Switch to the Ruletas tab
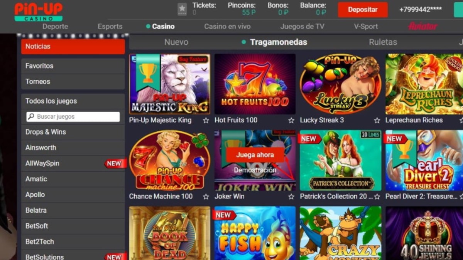This screenshot has width=463, height=260. [x=383, y=42]
